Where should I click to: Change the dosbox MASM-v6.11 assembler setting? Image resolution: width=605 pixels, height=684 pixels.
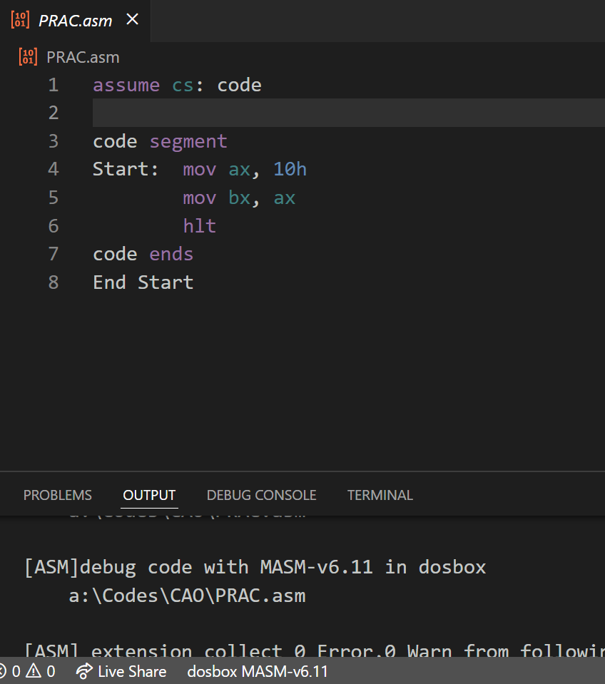click(258, 671)
